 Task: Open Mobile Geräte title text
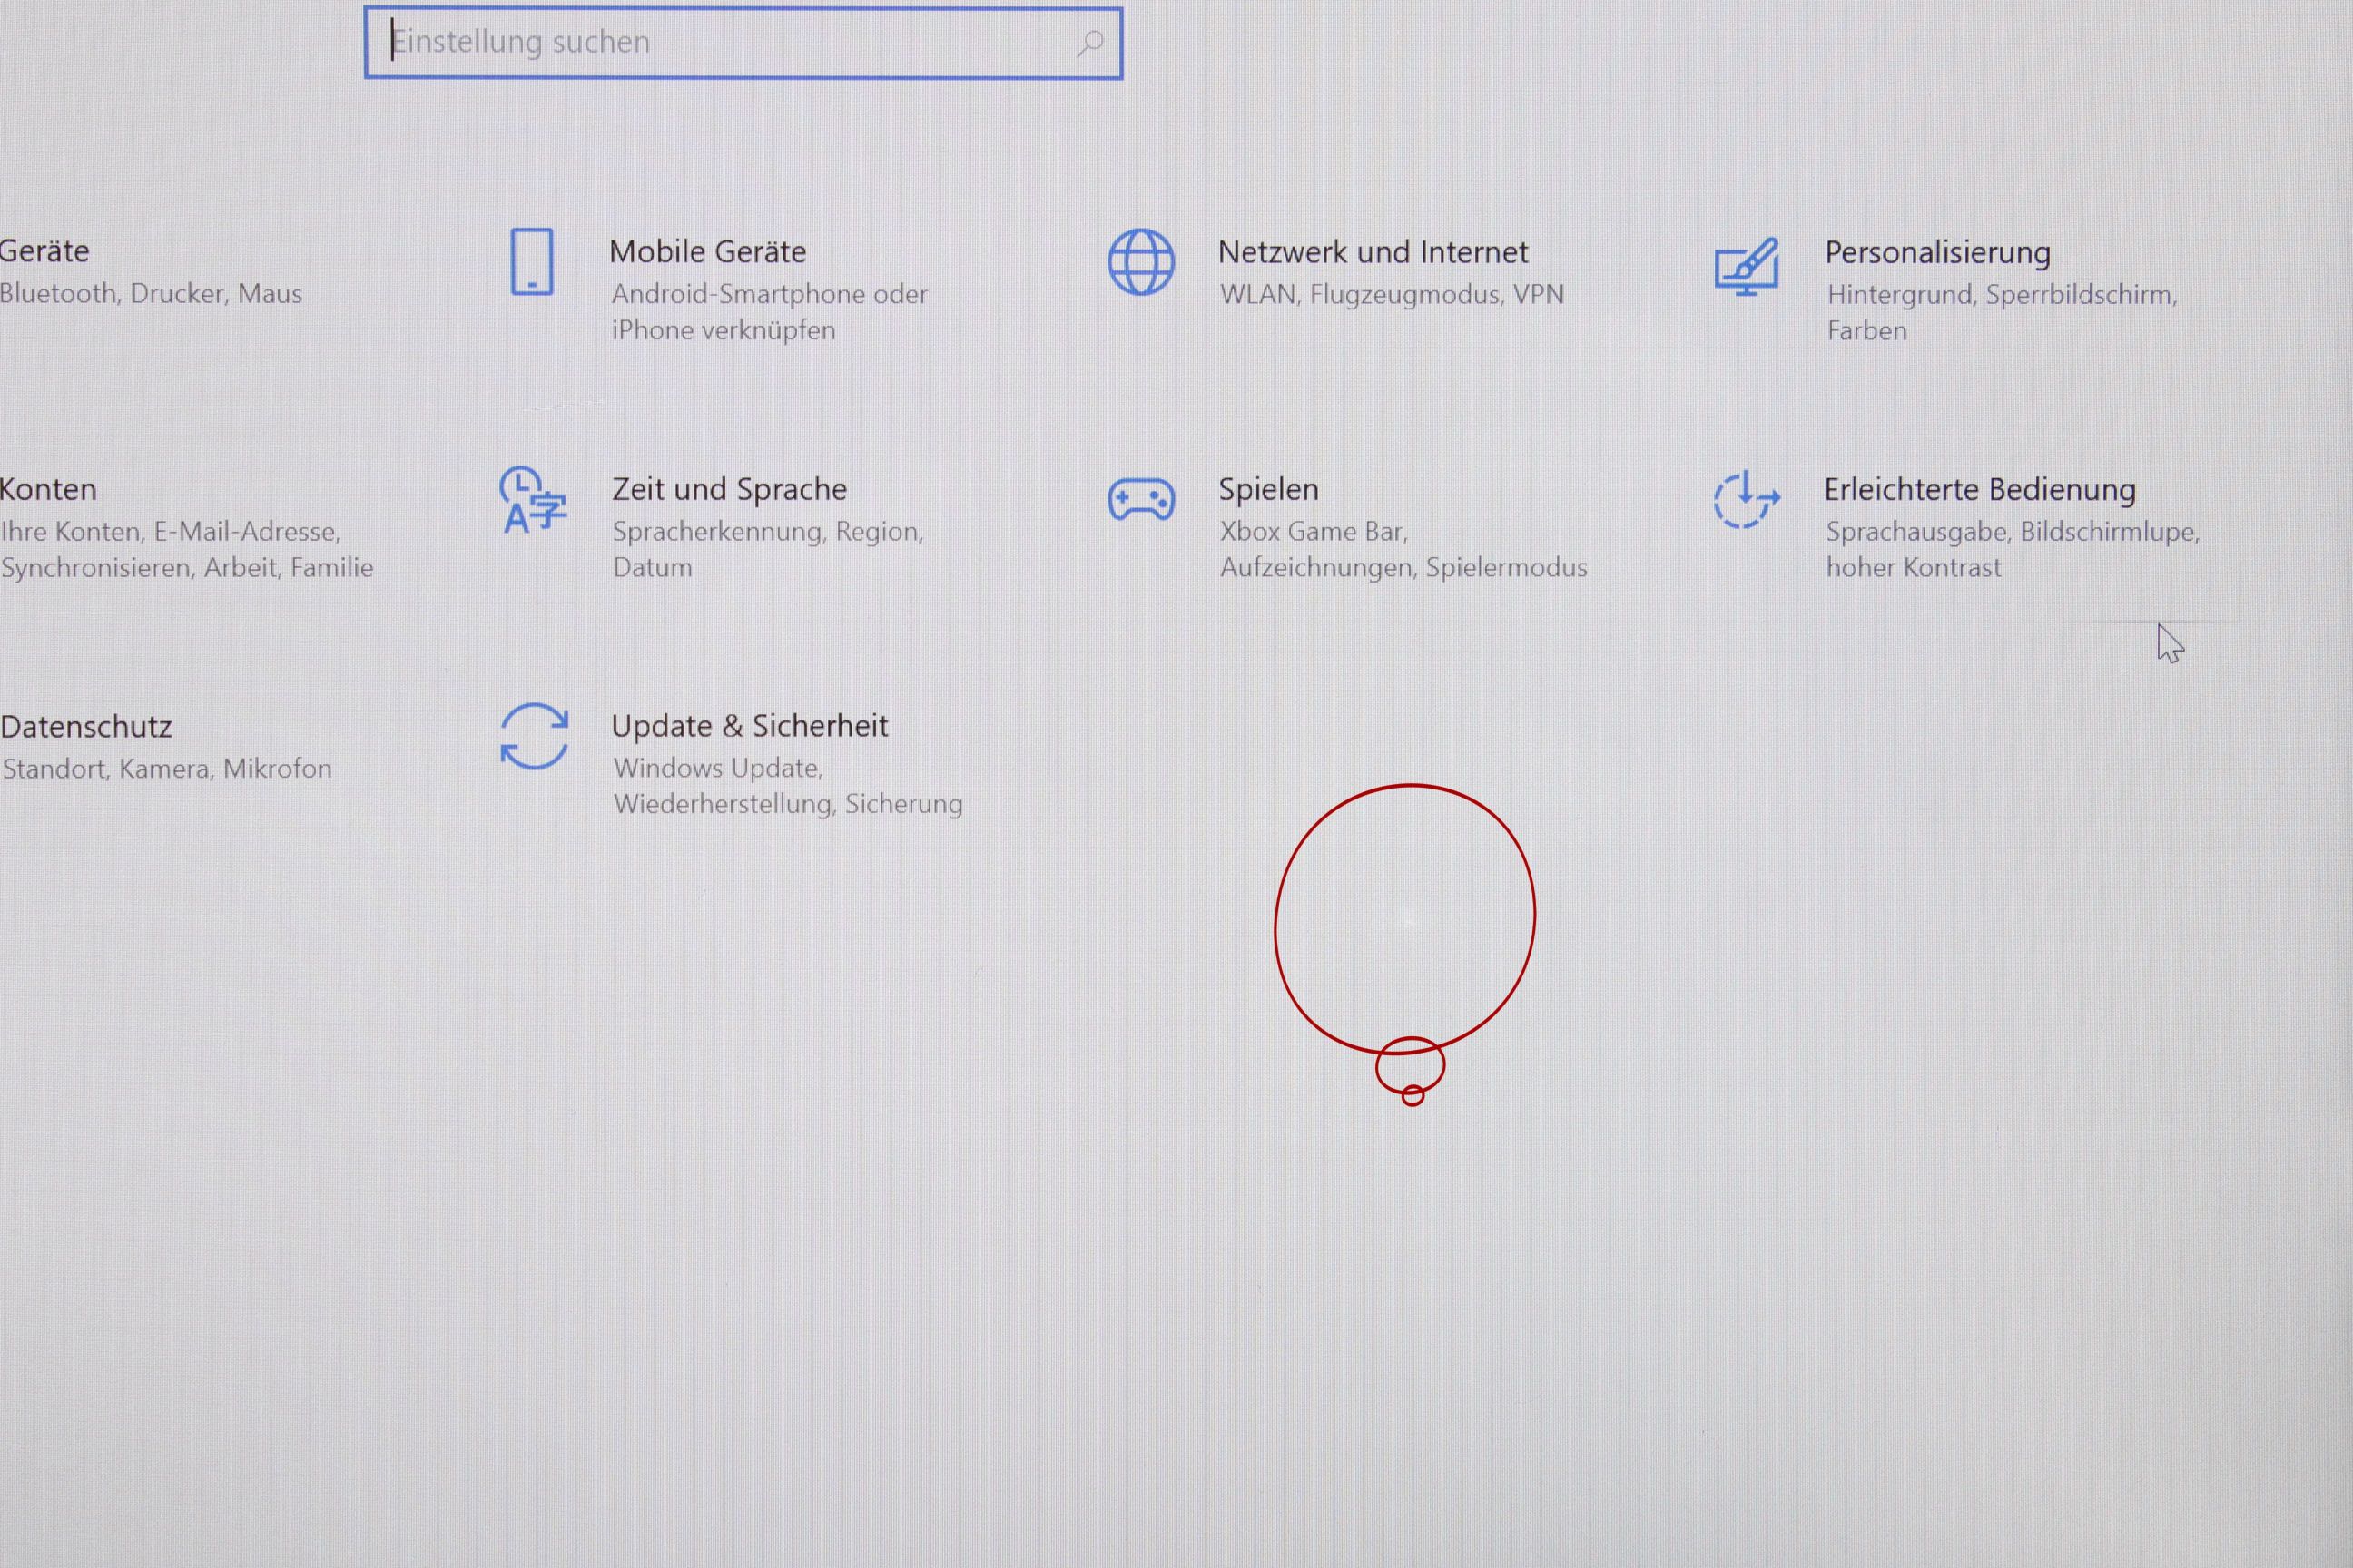point(707,251)
